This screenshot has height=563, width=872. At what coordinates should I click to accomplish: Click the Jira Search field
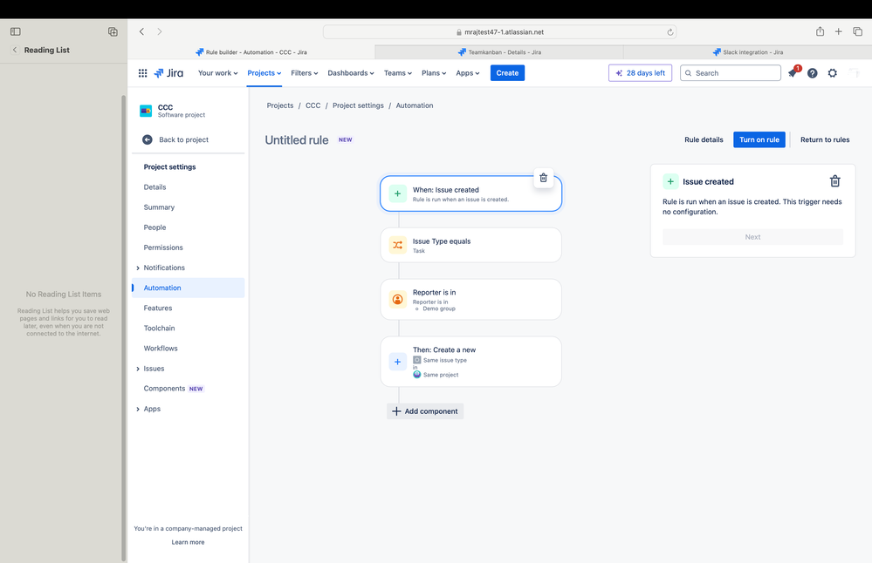[x=731, y=72]
